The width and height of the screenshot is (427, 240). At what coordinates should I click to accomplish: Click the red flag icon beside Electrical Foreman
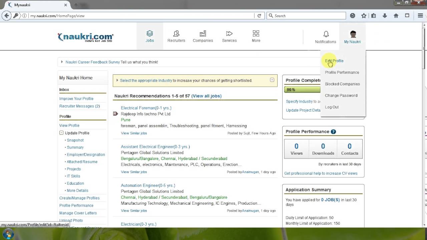(115, 114)
